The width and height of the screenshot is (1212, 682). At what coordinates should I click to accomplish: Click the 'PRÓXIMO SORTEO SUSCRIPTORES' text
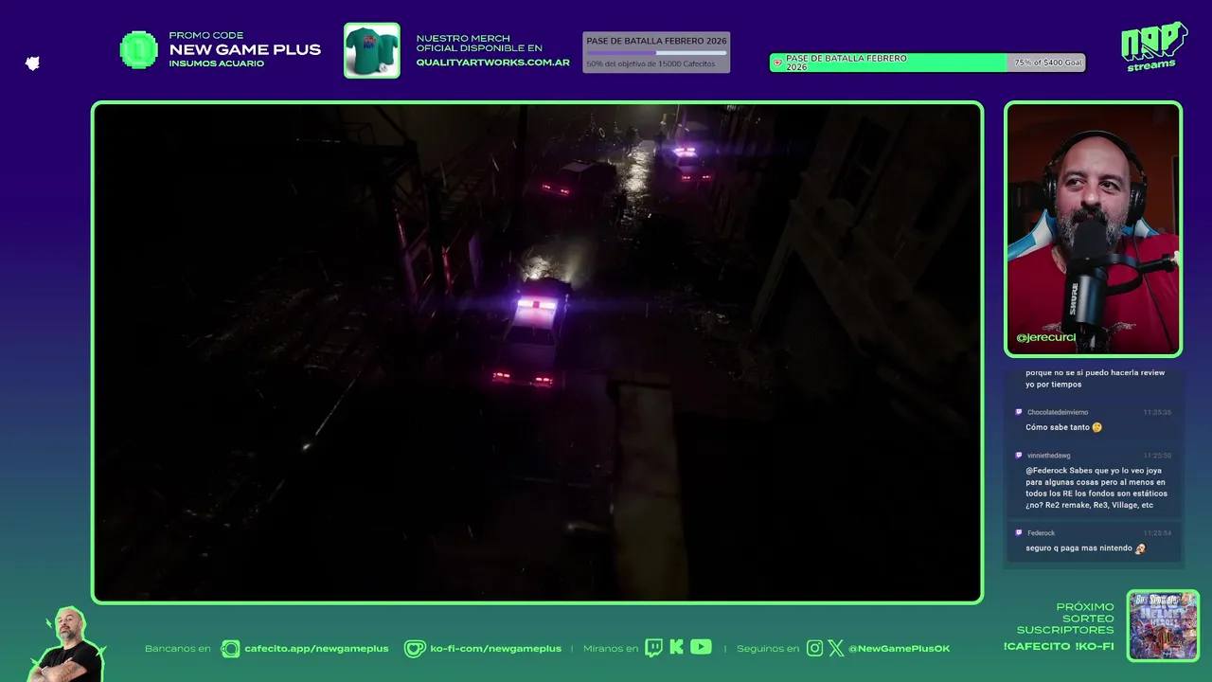(x=1065, y=619)
